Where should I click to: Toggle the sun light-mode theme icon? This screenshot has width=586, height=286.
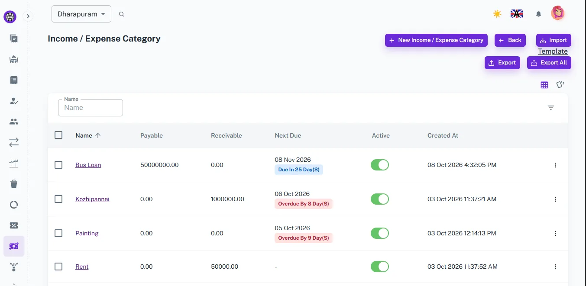(x=497, y=14)
